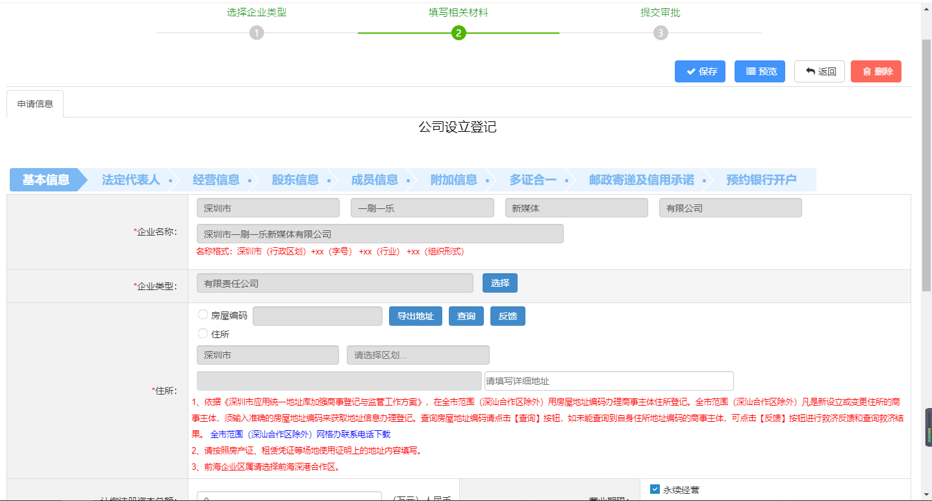
Task: Select the 房屋编码 radio option
Action: pyautogui.click(x=203, y=315)
